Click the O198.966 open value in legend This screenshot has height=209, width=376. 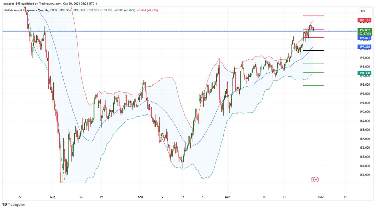(x=65, y=10)
